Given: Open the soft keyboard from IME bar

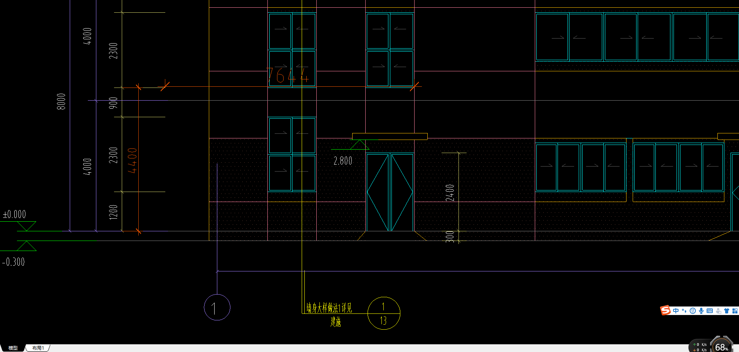Looking at the screenshot, I should click(709, 311).
